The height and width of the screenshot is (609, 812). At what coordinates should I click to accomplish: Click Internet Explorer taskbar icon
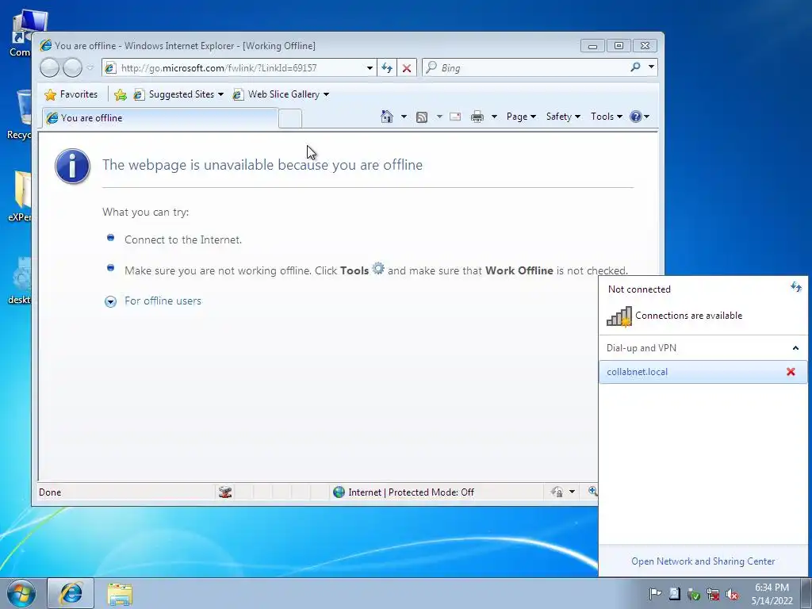pos(71,593)
